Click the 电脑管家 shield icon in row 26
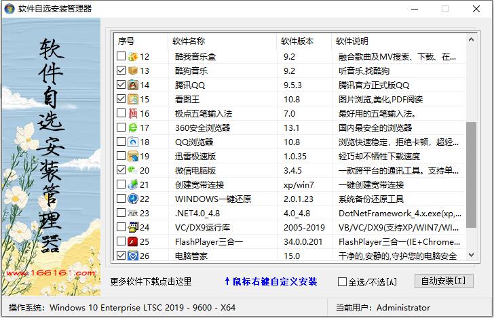494x318 pixels. tap(132, 256)
